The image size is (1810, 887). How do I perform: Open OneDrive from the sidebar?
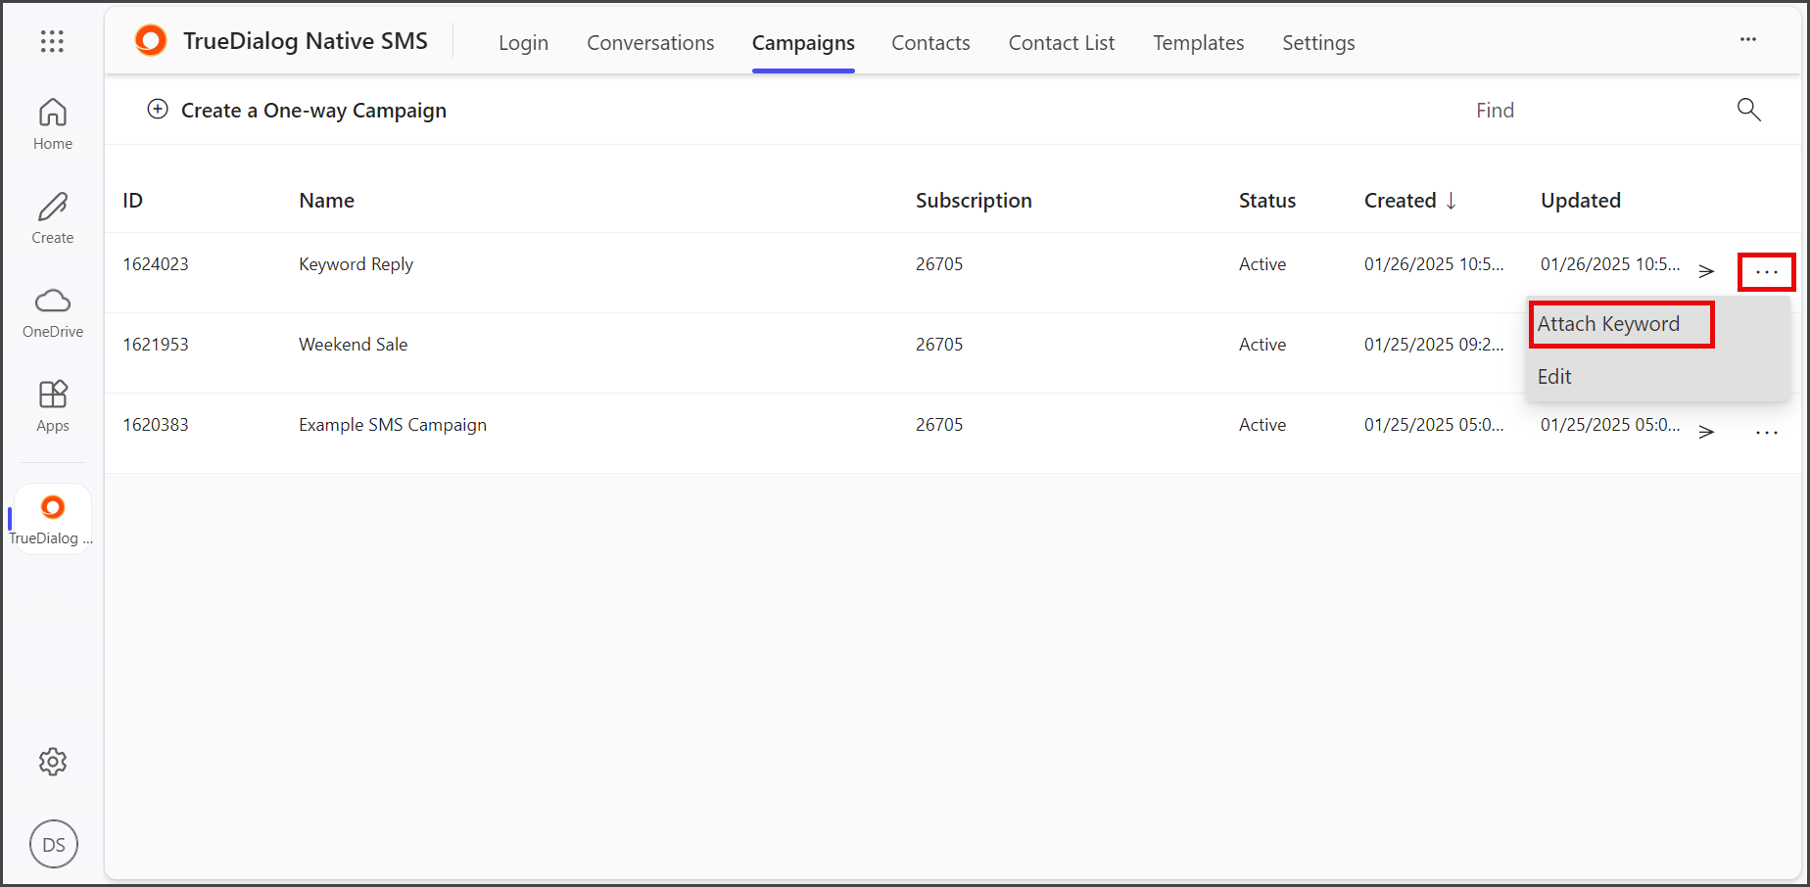(53, 313)
